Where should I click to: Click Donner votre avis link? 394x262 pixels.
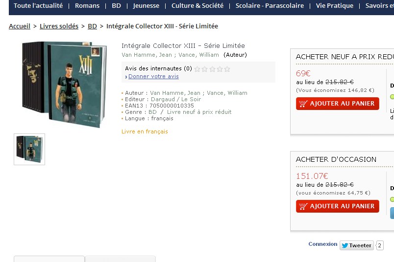153,76
